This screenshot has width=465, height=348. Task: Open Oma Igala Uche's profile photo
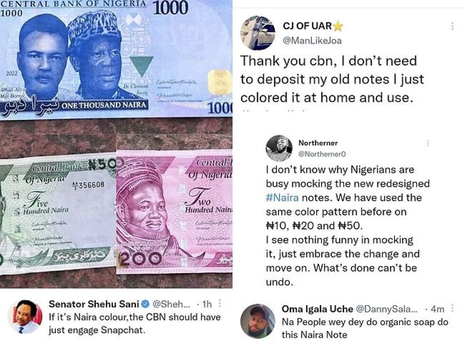(258, 321)
